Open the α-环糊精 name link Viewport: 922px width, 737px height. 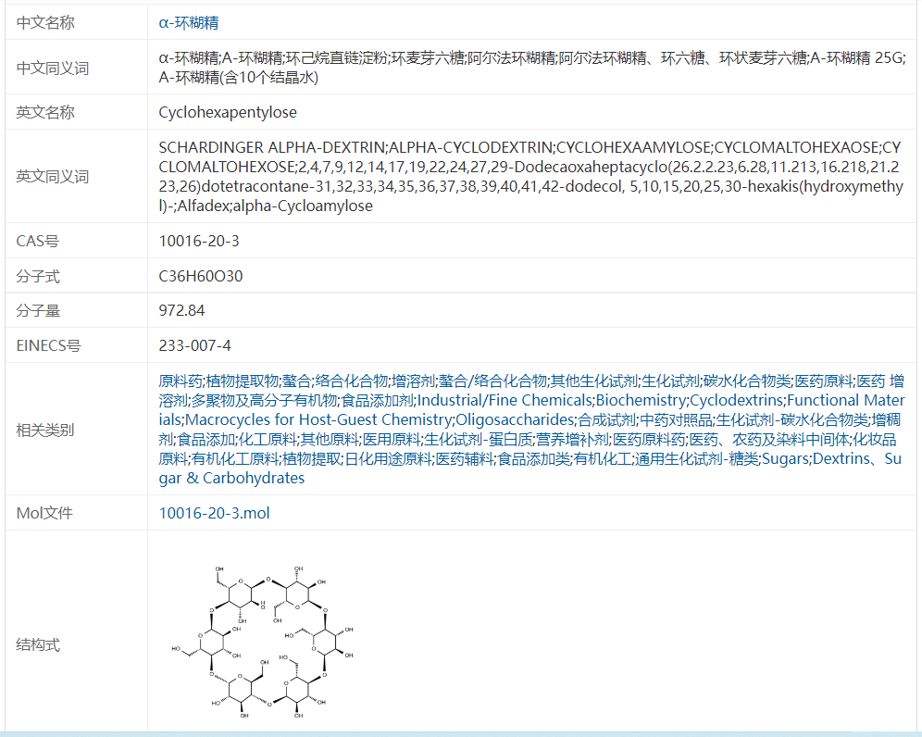point(189,22)
